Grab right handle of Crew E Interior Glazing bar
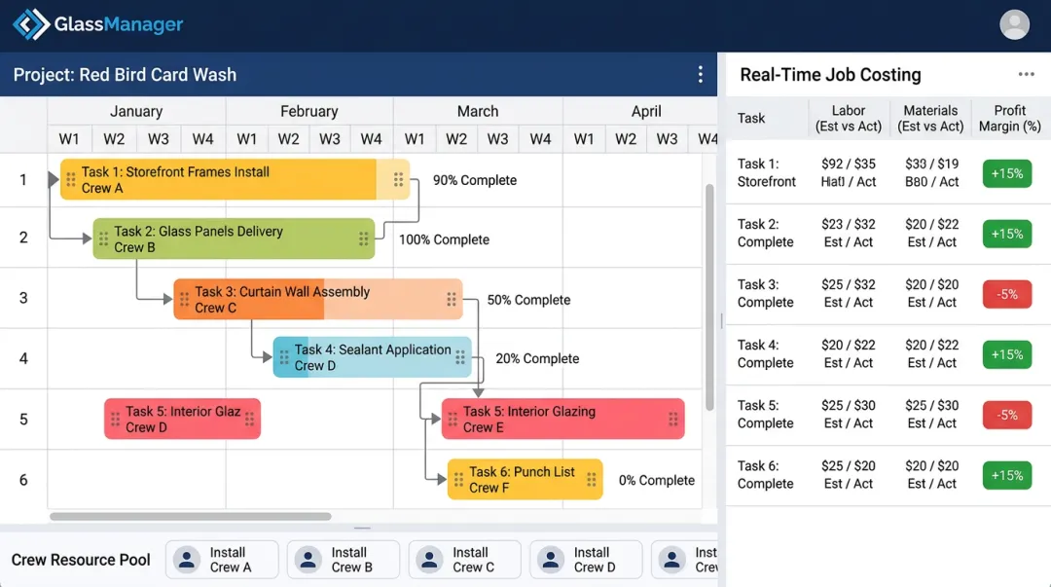Viewport: 1051px width, 587px height. pyautogui.click(x=673, y=420)
